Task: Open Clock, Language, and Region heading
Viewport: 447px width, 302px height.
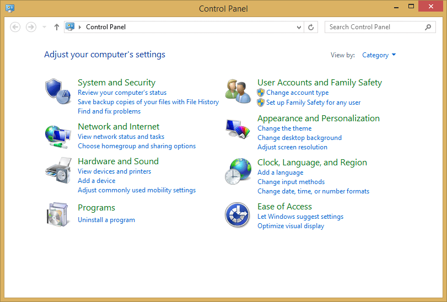Action: point(312,163)
